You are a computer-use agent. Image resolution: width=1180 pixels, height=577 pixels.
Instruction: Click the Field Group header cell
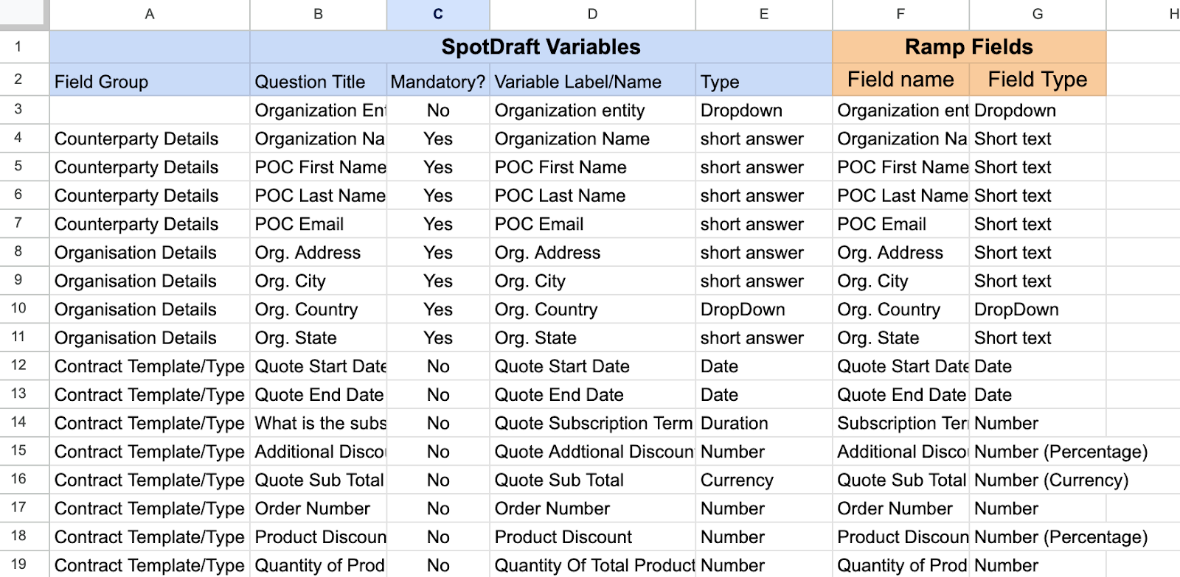tap(149, 82)
